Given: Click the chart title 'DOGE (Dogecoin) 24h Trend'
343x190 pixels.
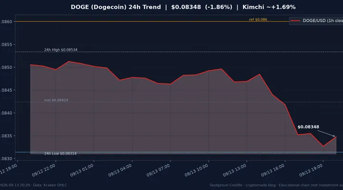Looking at the screenshot, I should click(x=116, y=7).
